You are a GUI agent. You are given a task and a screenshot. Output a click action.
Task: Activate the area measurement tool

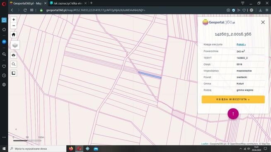pyautogui.click(x=14, y=73)
